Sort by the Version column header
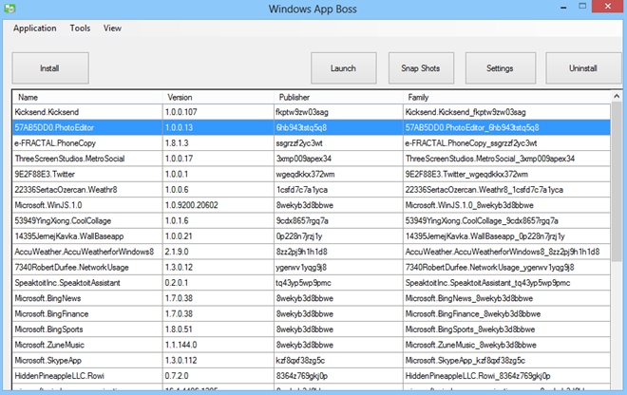Viewport: 627px width, 395px height. (x=218, y=97)
